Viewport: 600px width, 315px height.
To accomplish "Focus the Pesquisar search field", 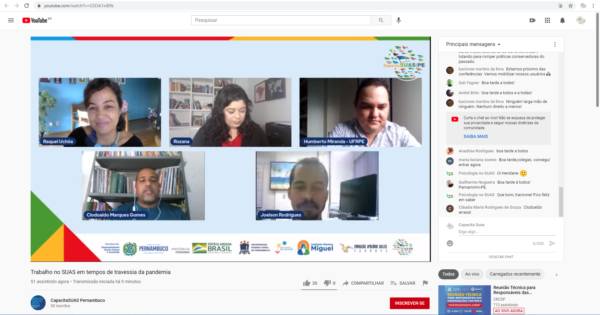I will (281, 20).
